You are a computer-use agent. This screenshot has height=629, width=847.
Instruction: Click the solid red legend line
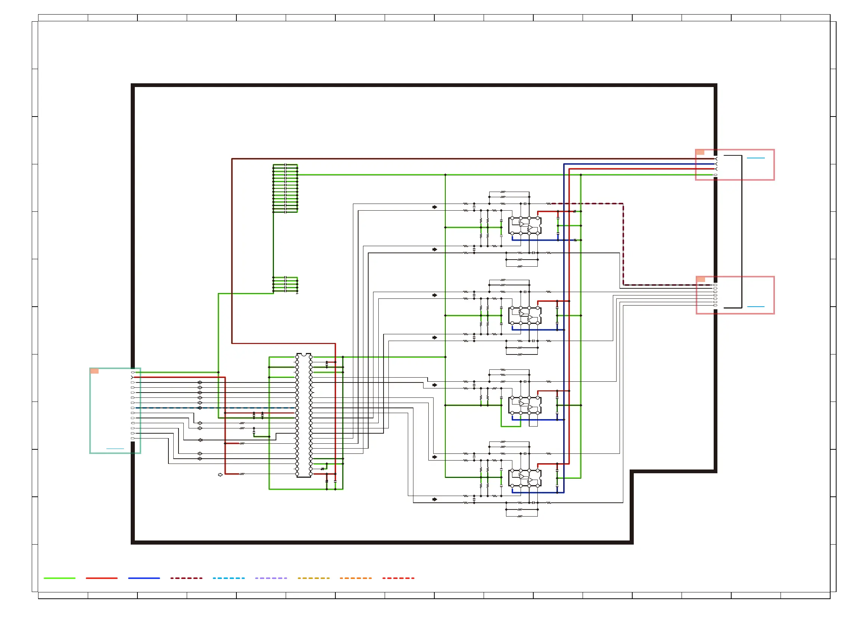(x=102, y=578)
